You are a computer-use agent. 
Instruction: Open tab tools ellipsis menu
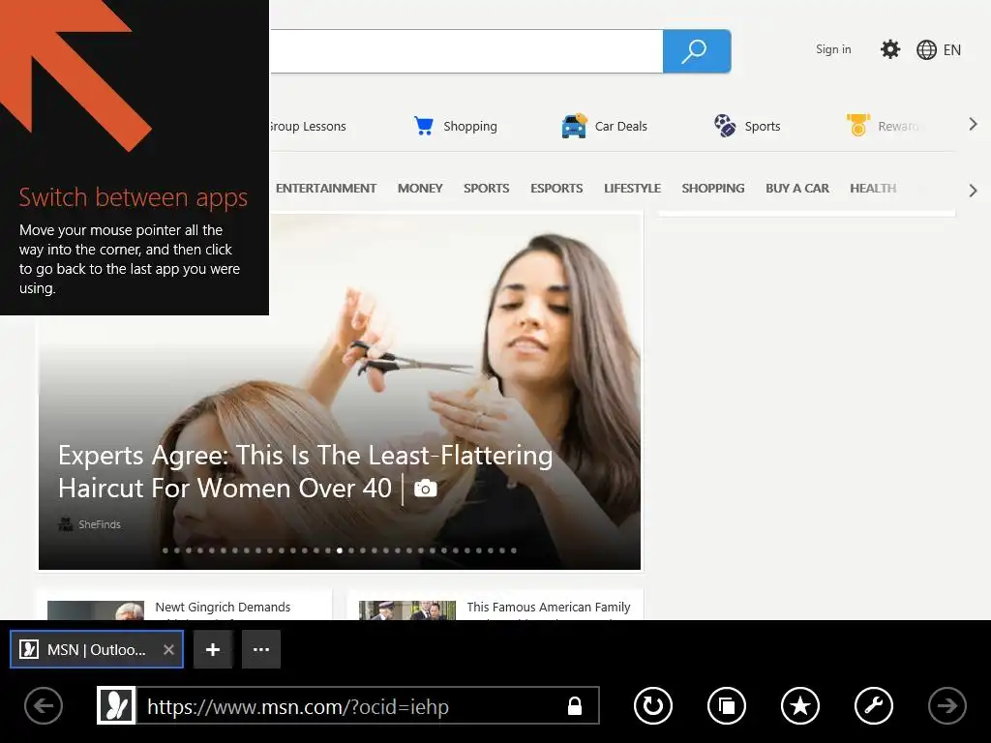point(261,649)
